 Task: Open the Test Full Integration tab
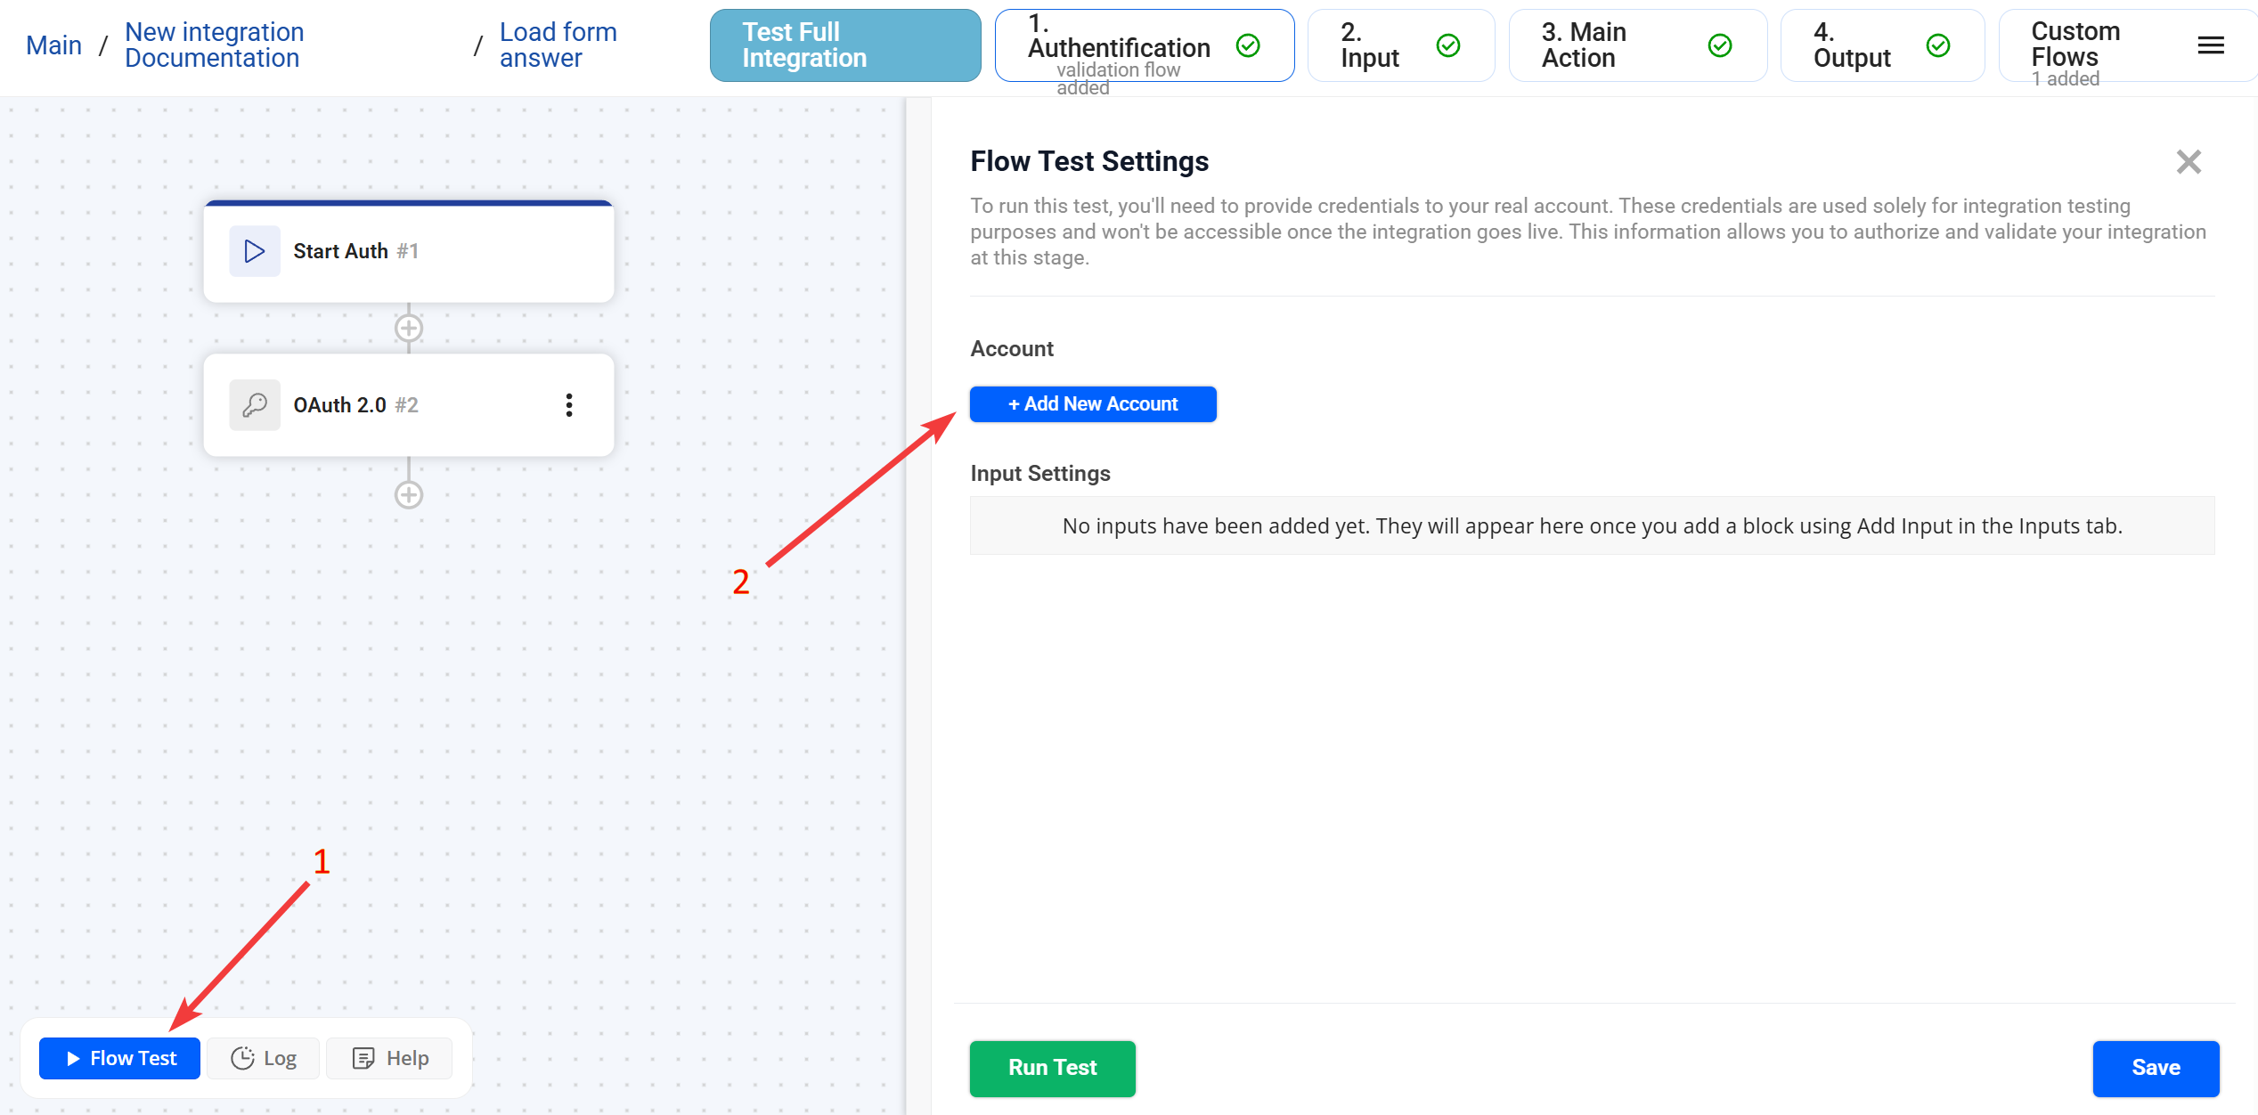(x=844, y=45)
